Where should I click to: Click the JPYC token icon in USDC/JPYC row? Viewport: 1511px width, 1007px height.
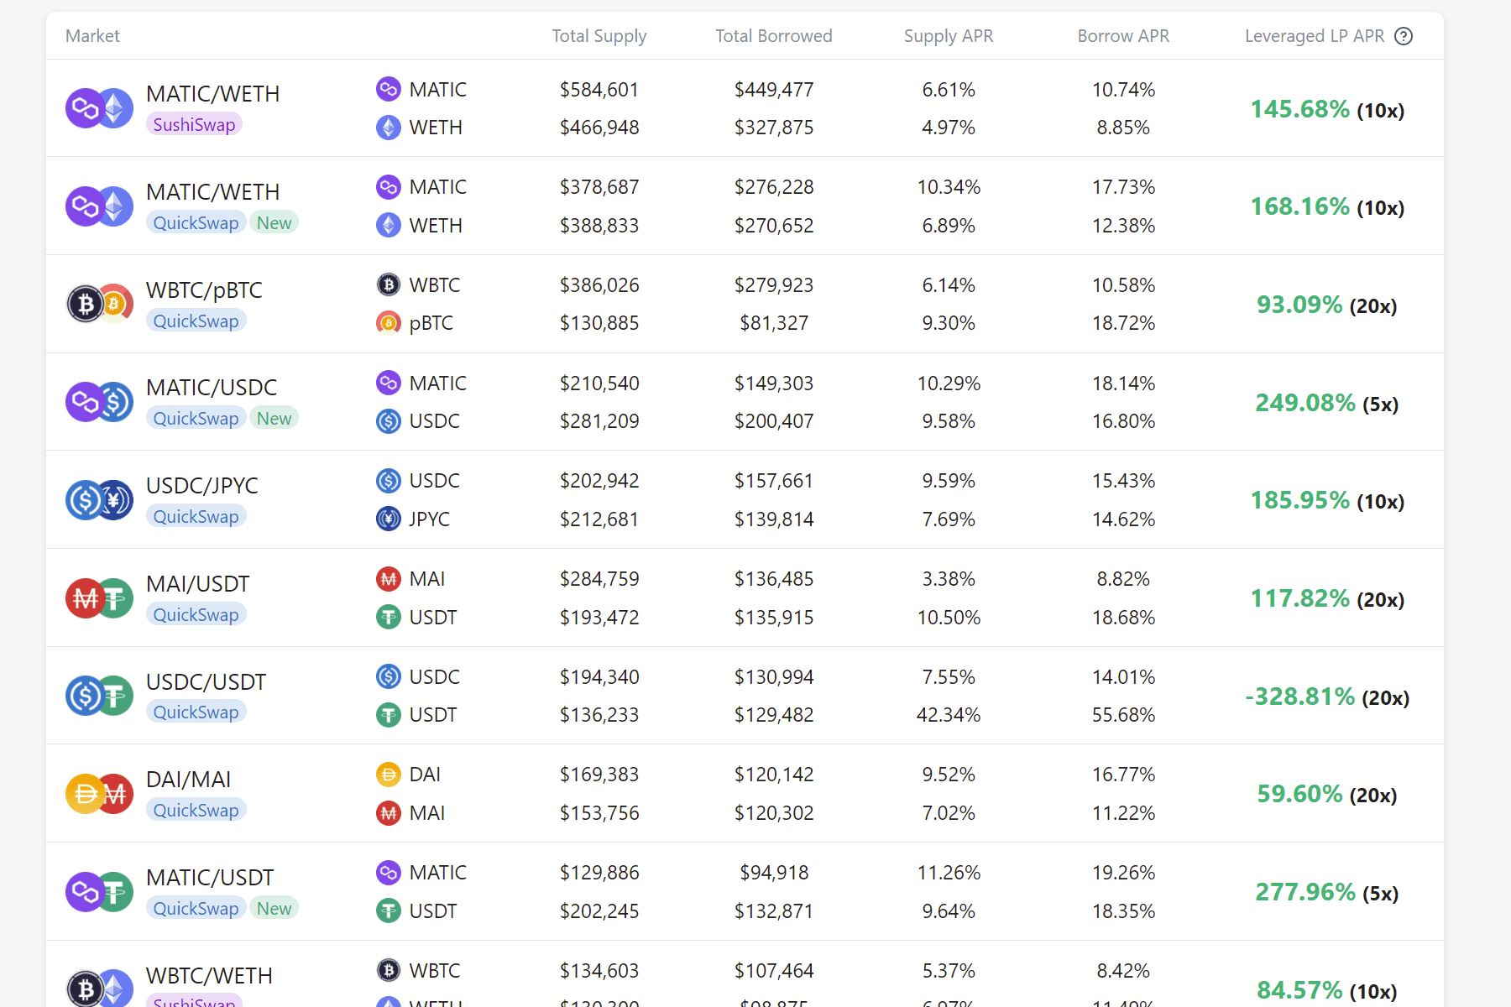[389, 519]
